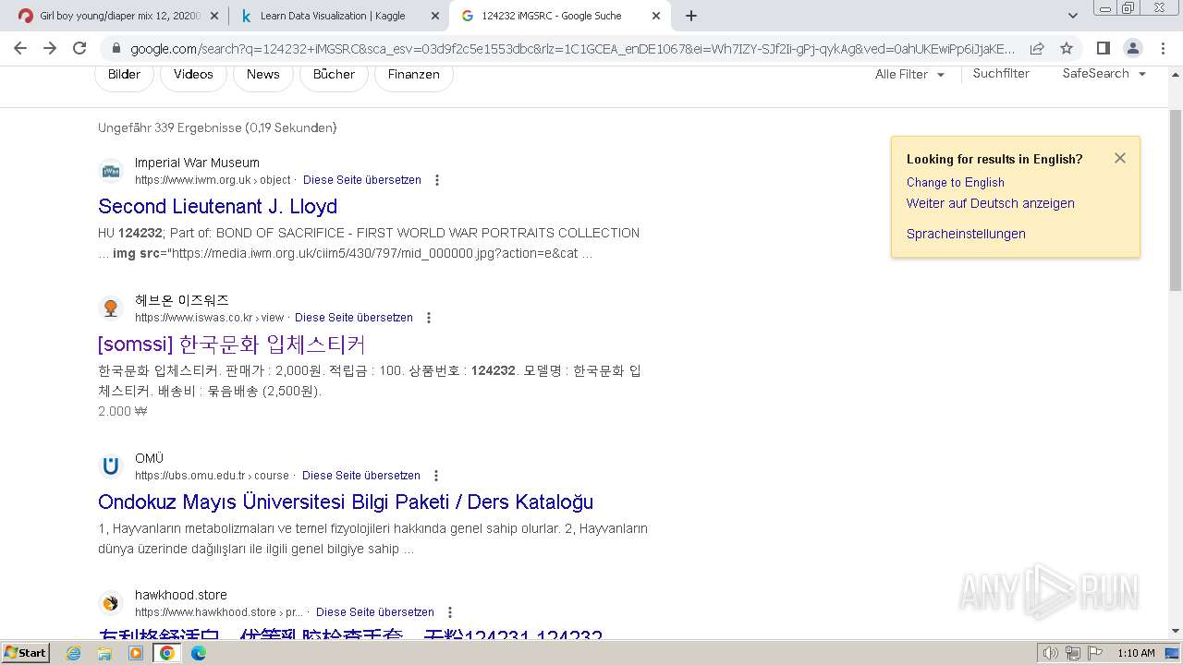Reload the current page
The image size is (1183, 665).
click(79, 49)
